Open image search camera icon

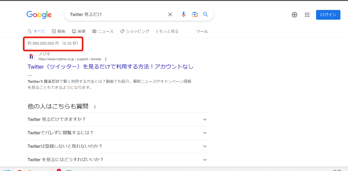(195, 14)
